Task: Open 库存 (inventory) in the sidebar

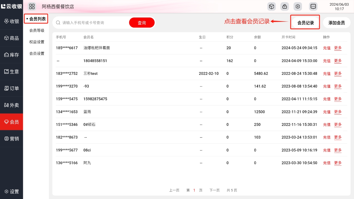Action: coord(12,55)
